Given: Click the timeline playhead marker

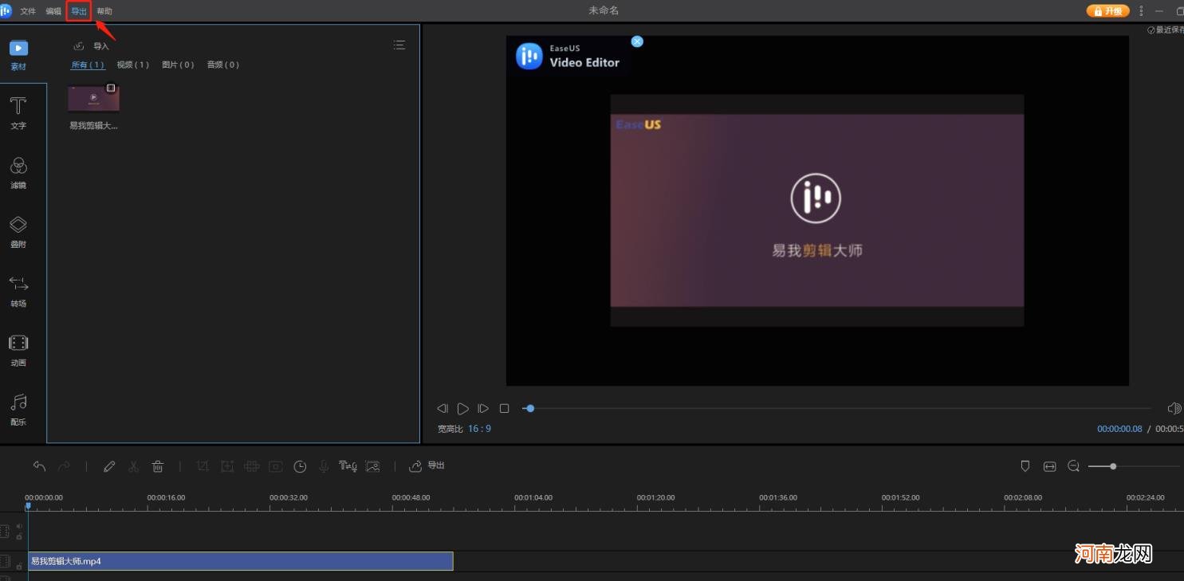Looking at the screenshot, I should (x=28, y=506).
